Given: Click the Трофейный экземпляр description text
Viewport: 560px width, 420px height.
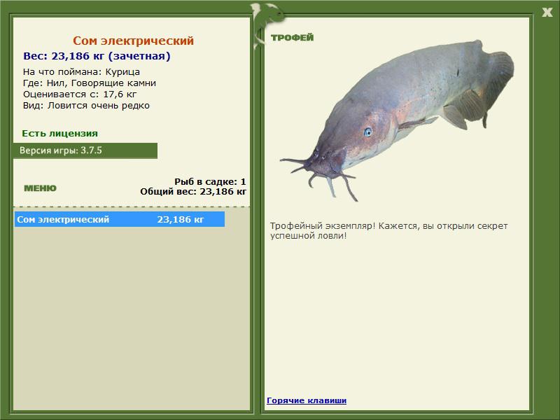Looking at the screenshot, I should coord(388,231).
